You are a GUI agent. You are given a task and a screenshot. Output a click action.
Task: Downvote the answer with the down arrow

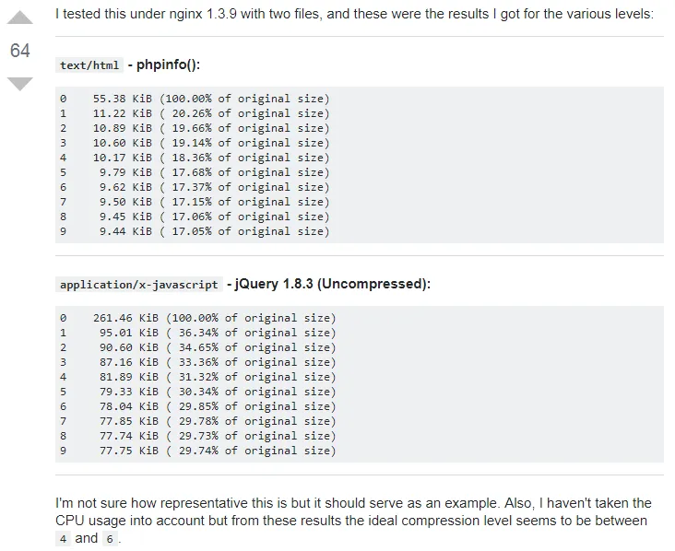pos(20,84)
